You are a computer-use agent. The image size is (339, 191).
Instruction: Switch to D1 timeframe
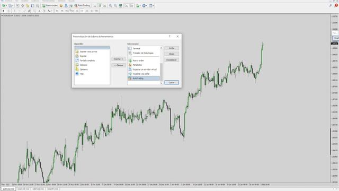pos(87,11)
